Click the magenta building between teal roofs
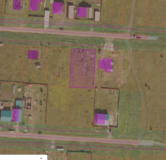166x160 pixels. click(15, 115)
